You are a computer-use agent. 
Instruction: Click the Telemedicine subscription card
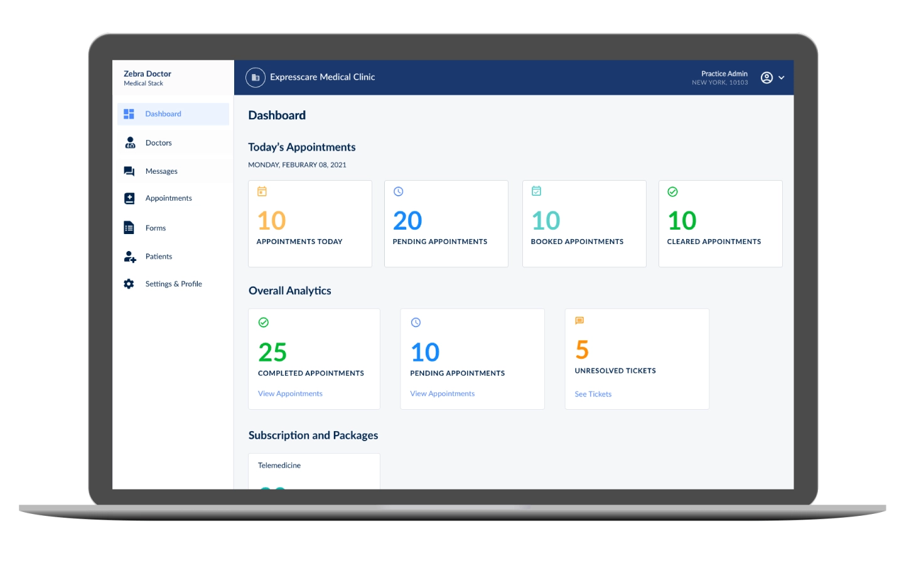(x=314, y=471)
